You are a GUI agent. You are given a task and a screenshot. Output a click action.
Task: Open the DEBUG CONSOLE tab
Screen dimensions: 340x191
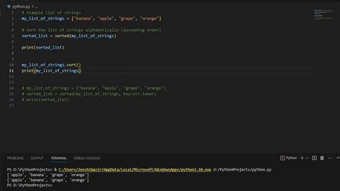87,158
